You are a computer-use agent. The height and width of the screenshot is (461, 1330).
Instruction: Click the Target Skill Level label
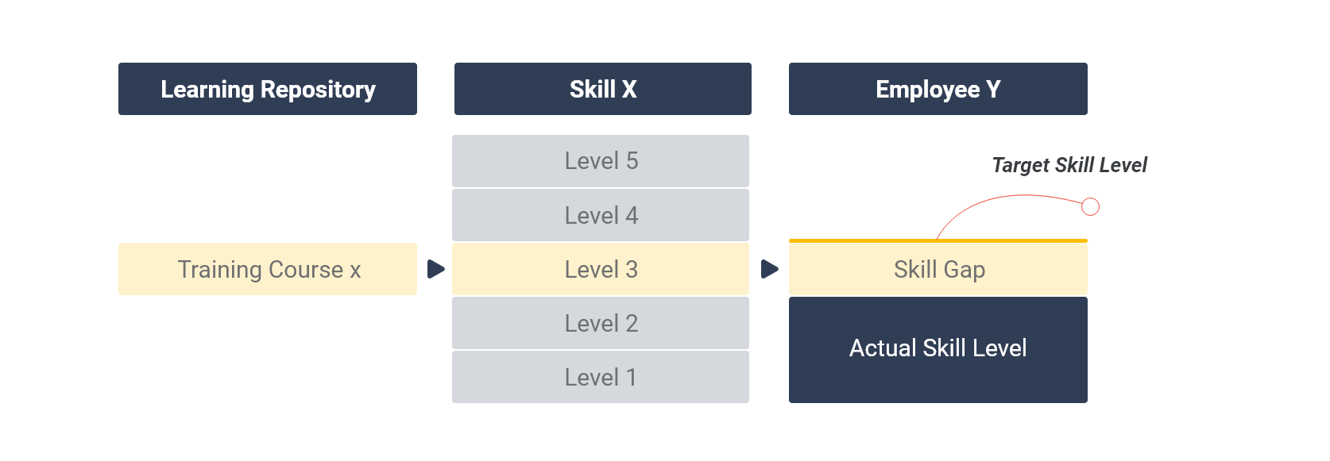click(x=1069, y=165)
